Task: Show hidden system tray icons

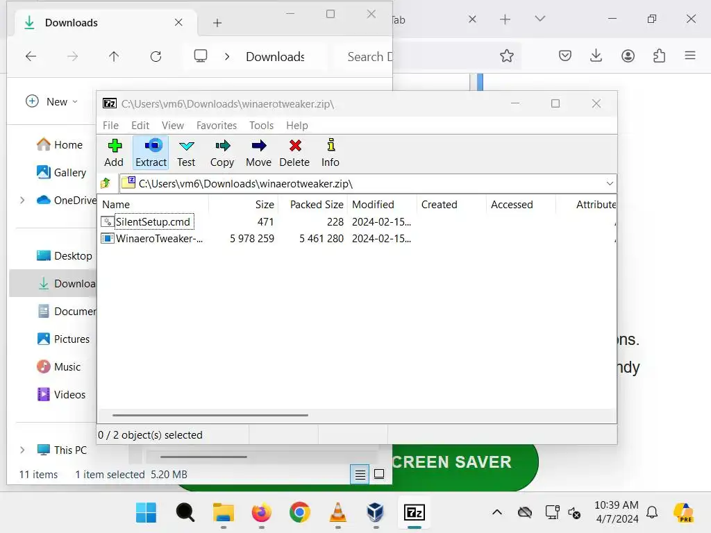Action: [497, 513]
